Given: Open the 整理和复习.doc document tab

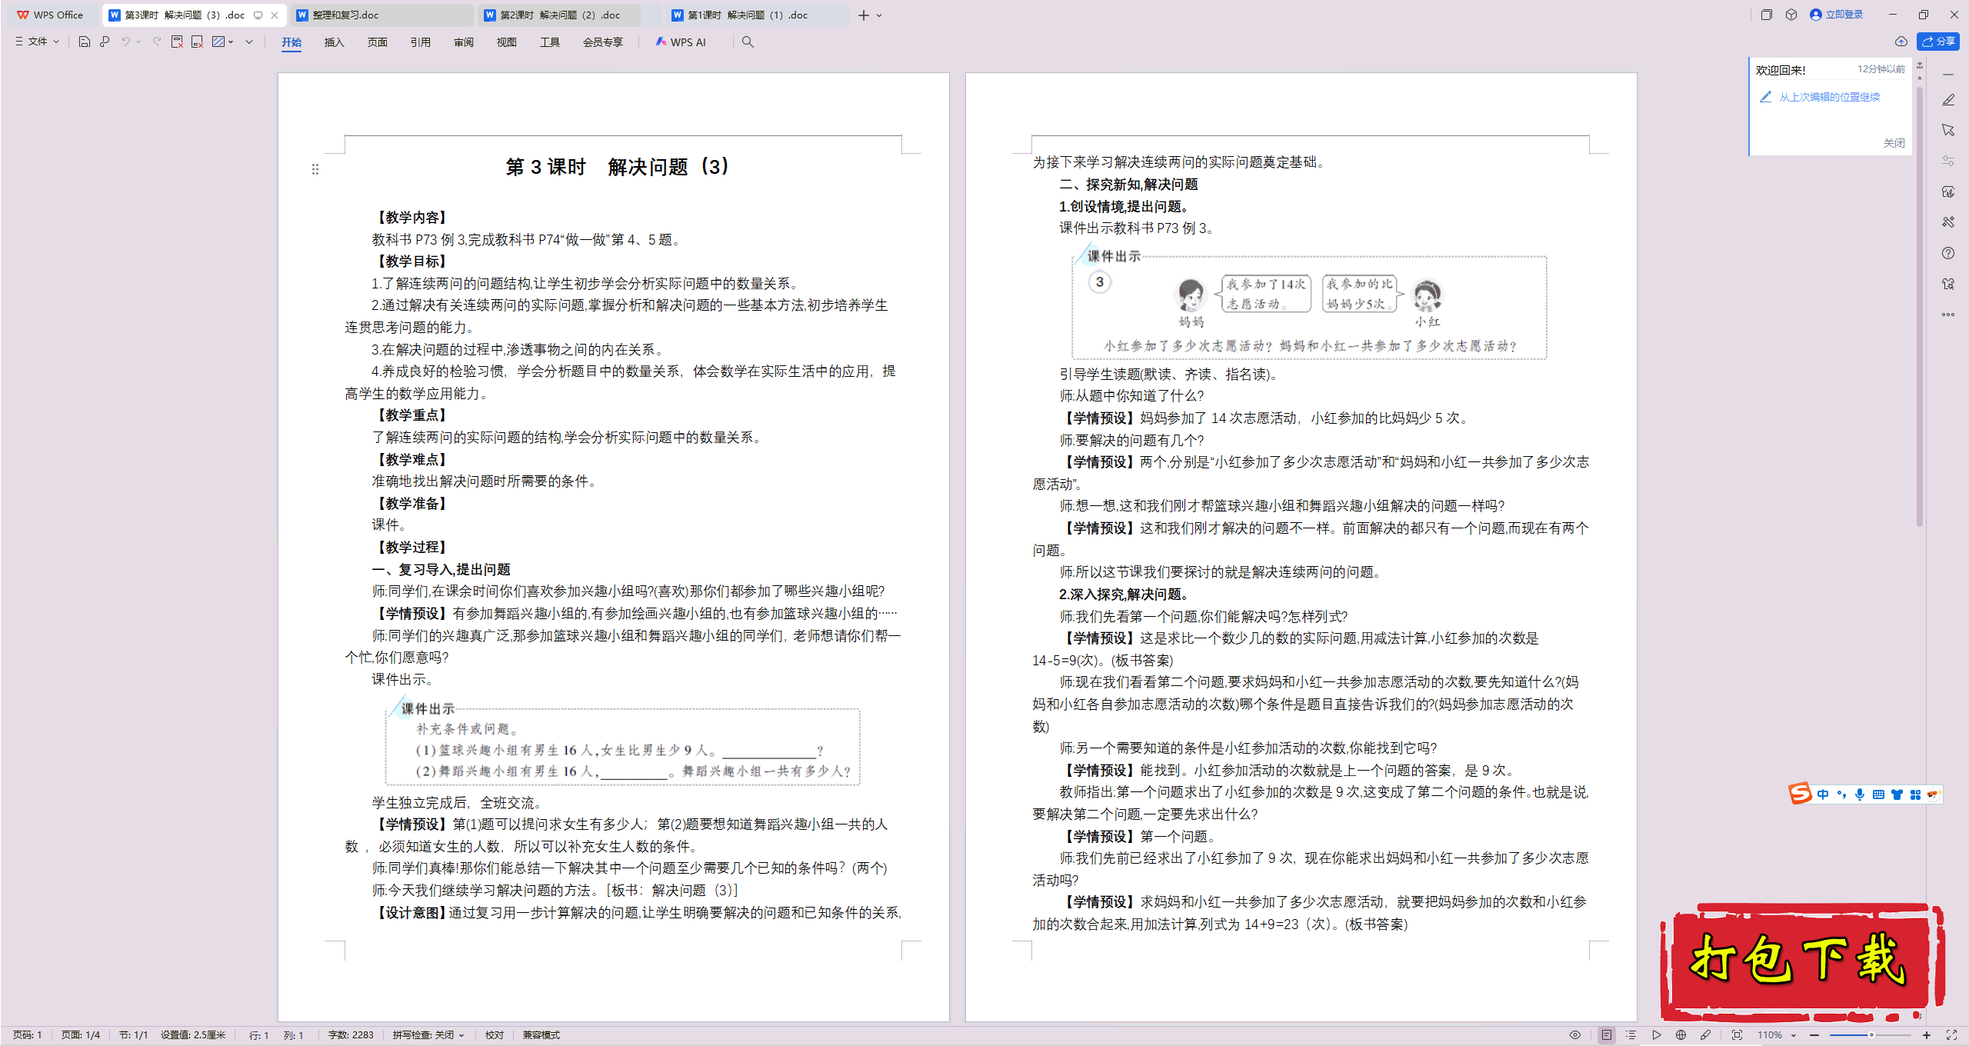Looking at the screenshot, I should click(x=382, y=15).
